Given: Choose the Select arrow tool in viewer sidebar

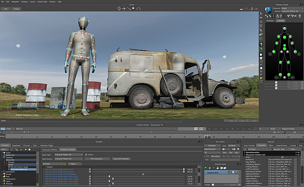Looking at the screenshot, I should click(x=261, y=13).
